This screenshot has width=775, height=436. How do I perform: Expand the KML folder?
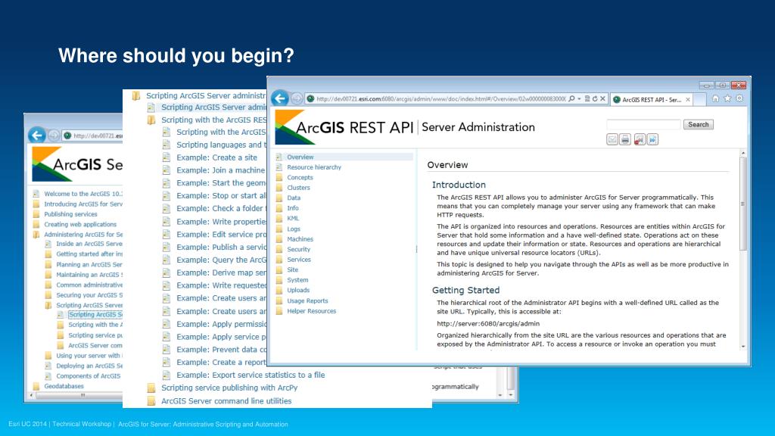[293, 218]
